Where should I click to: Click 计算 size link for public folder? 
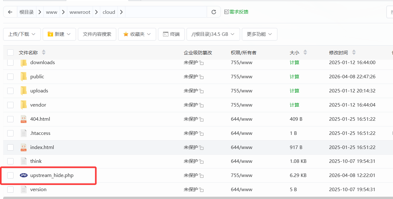pyautogui.click(x=294, y=77)
